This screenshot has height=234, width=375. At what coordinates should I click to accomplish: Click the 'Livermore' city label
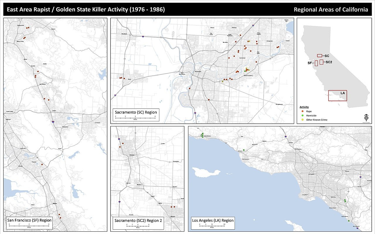coord(97,123)
